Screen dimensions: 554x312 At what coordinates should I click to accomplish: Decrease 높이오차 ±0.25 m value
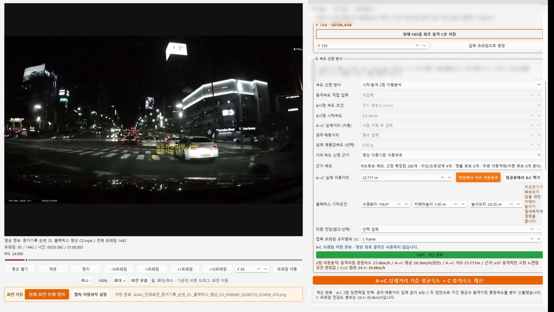(x=519, y=204)
